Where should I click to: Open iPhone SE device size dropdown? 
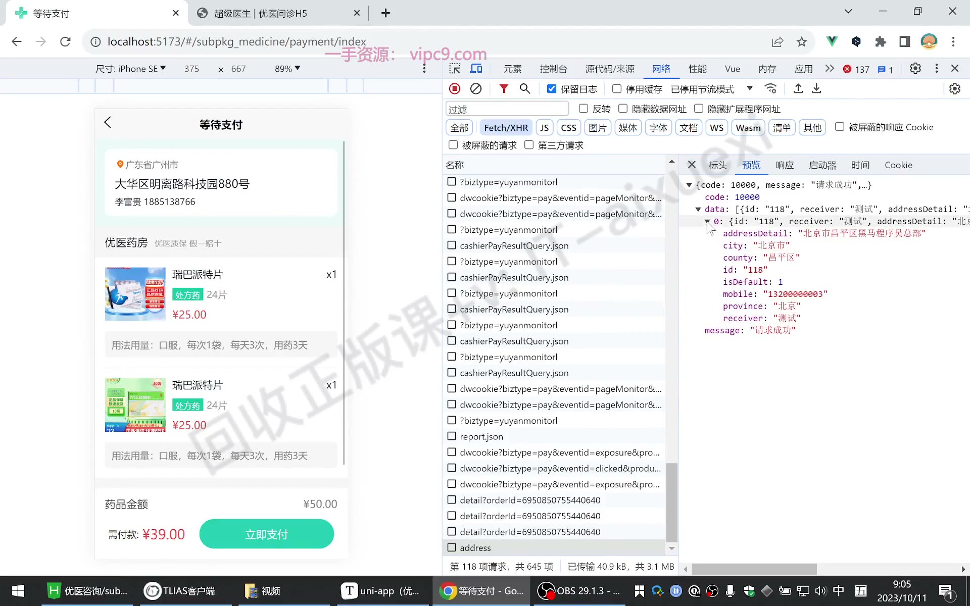click(x=130, y=69)
